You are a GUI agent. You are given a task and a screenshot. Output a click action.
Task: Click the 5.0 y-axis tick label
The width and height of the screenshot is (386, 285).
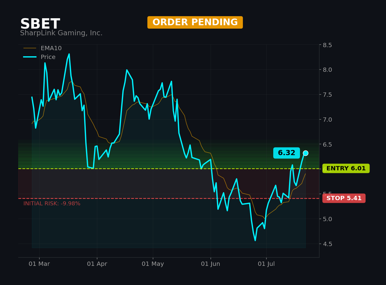click(x=328, y=219)
